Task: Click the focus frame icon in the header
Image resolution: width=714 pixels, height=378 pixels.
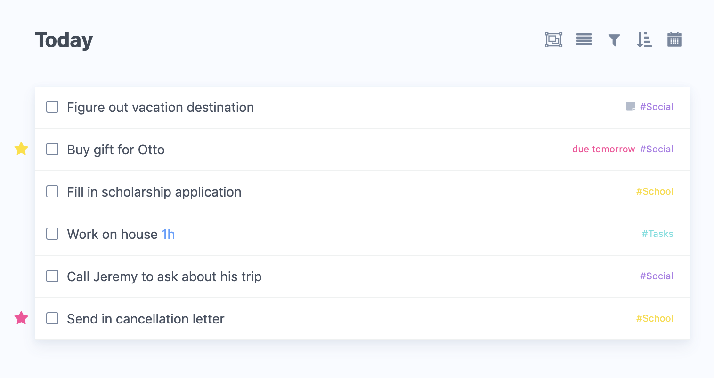Action: 553,40
